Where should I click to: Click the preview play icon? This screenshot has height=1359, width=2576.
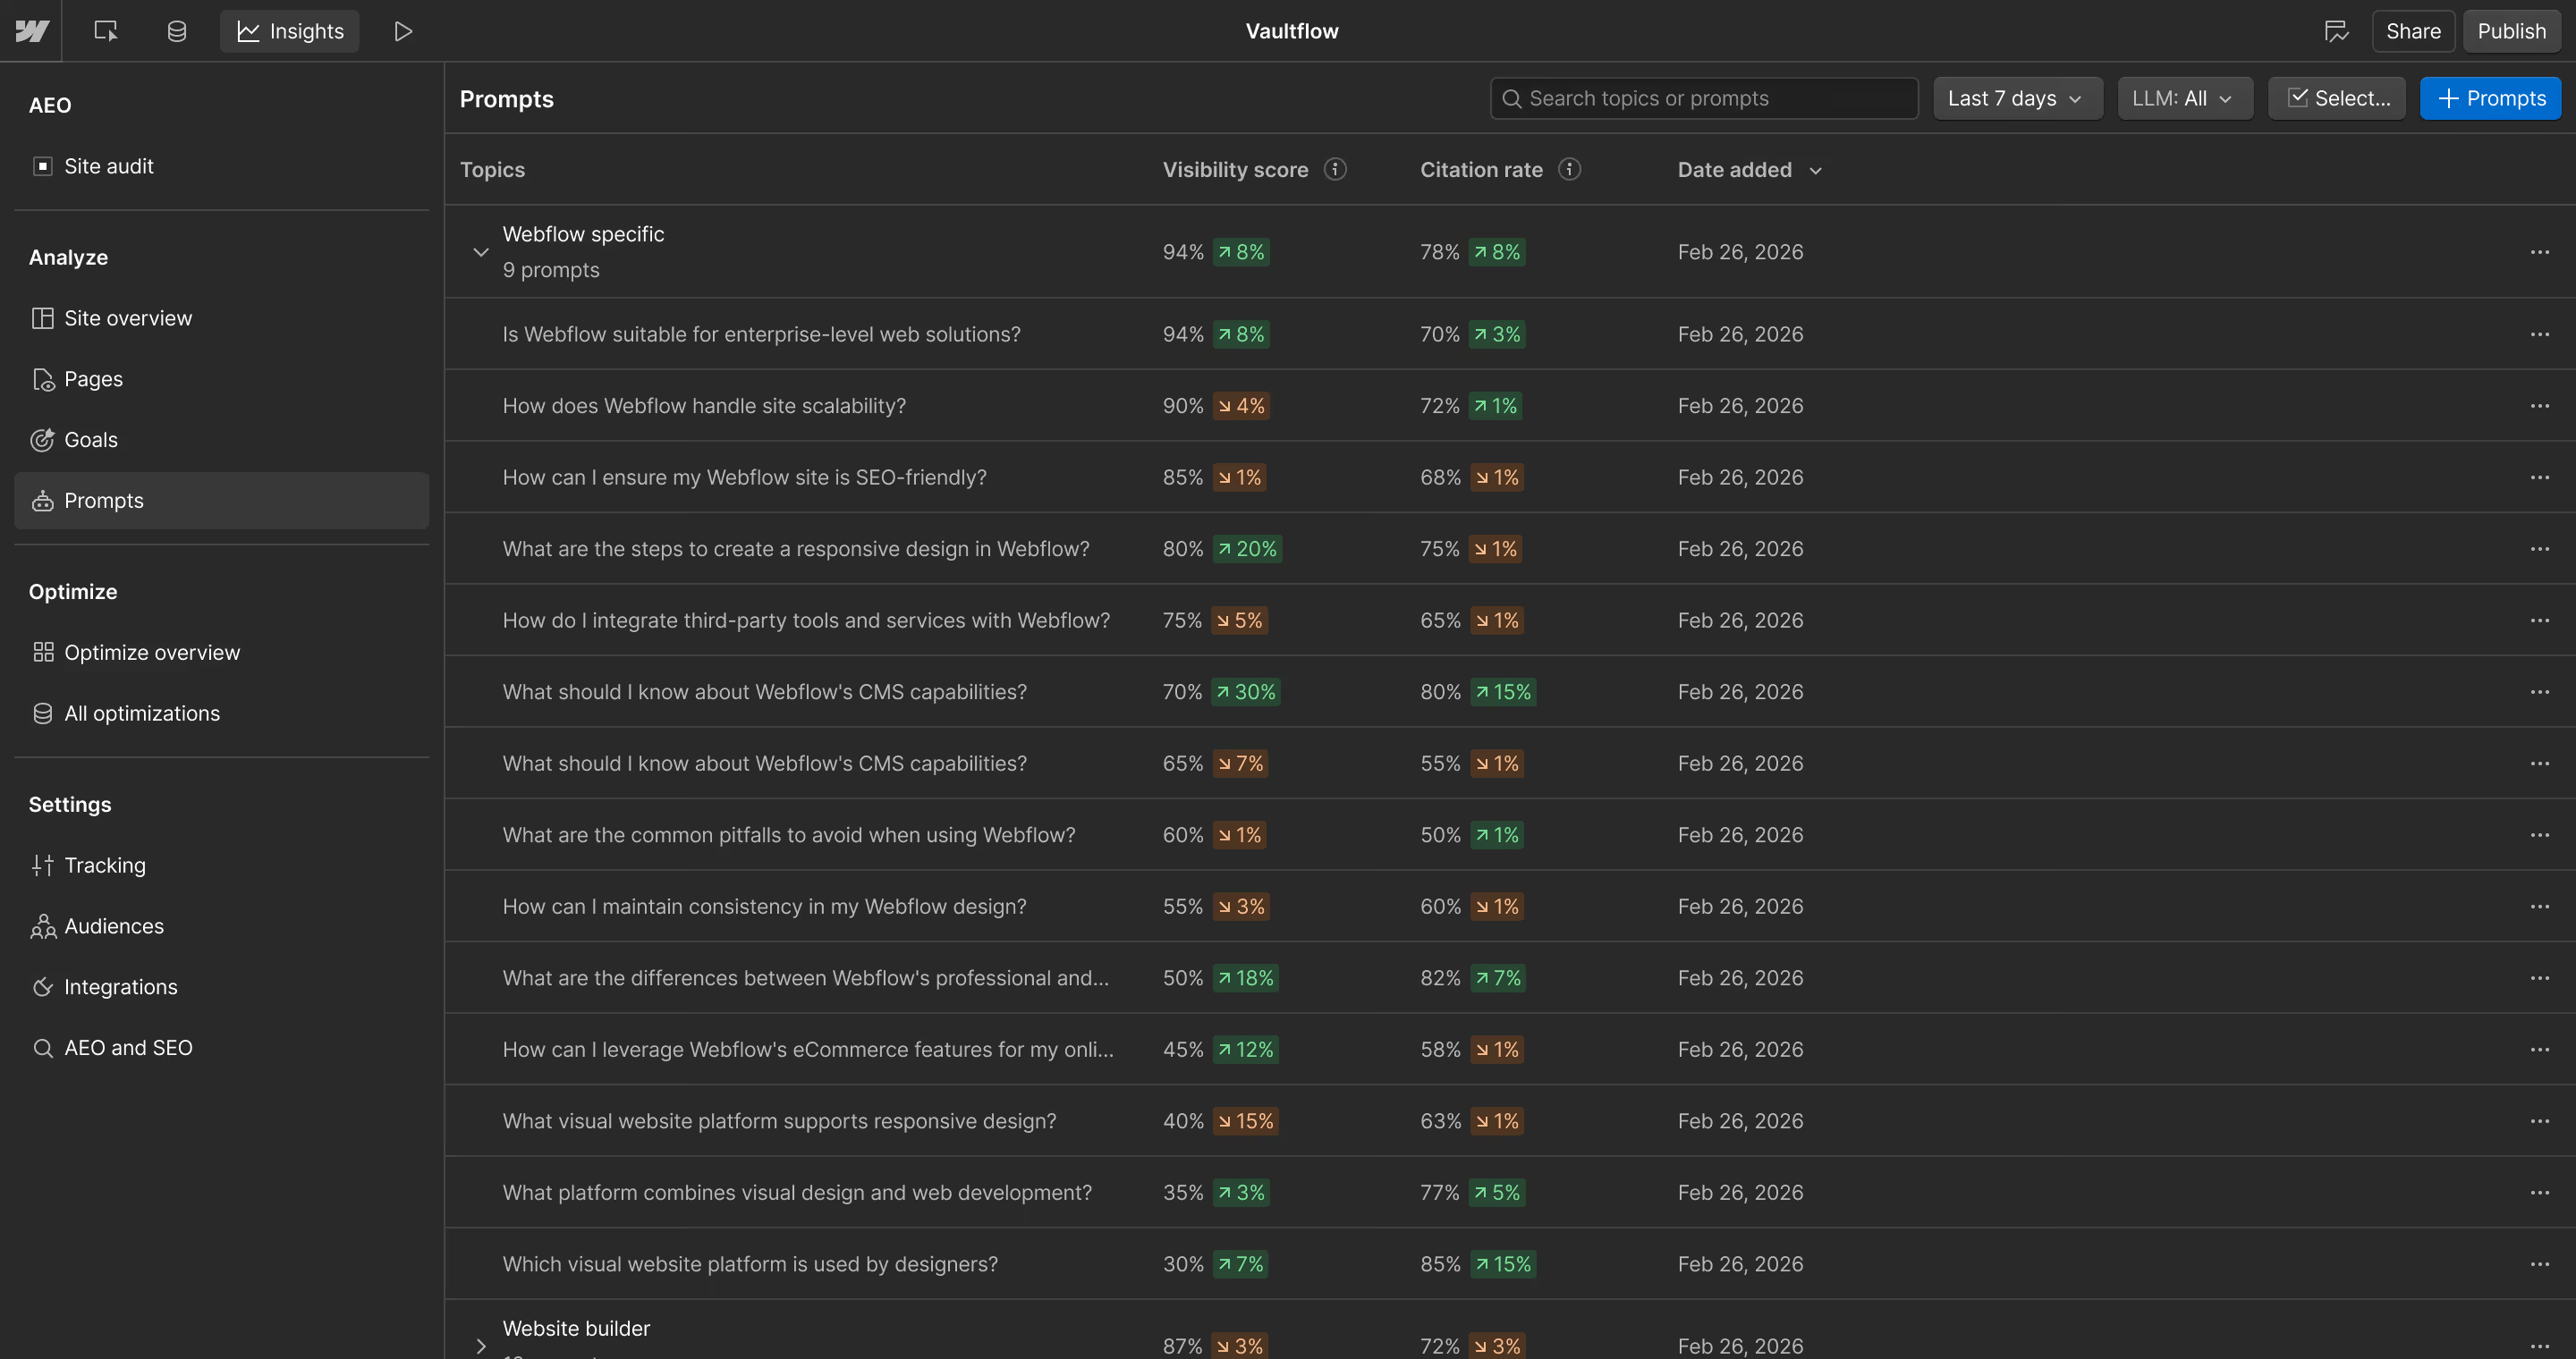click(403, 31)
